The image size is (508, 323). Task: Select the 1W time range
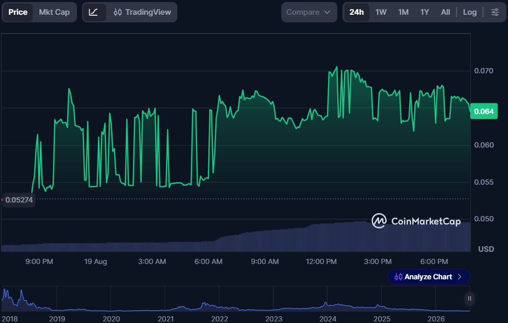tap(381, 12)
